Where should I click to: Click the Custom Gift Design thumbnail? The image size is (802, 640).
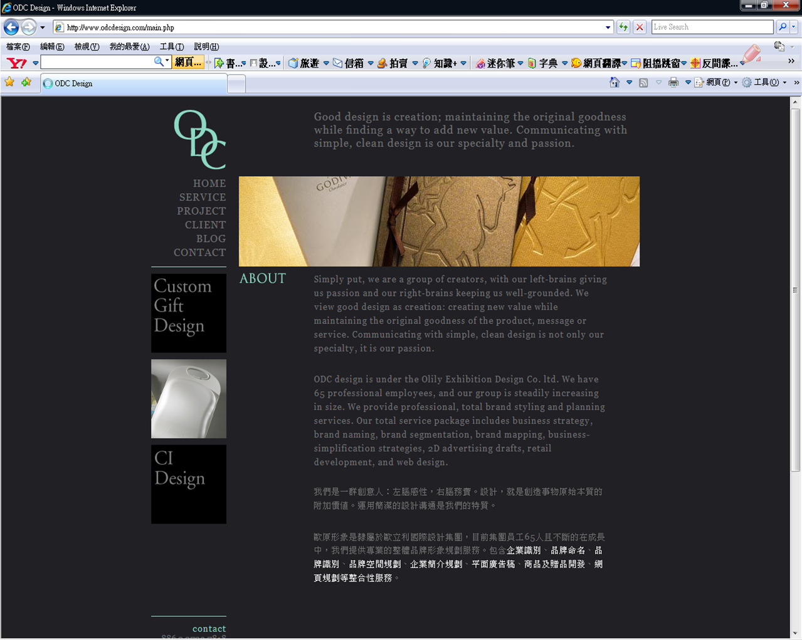point(189,313)
